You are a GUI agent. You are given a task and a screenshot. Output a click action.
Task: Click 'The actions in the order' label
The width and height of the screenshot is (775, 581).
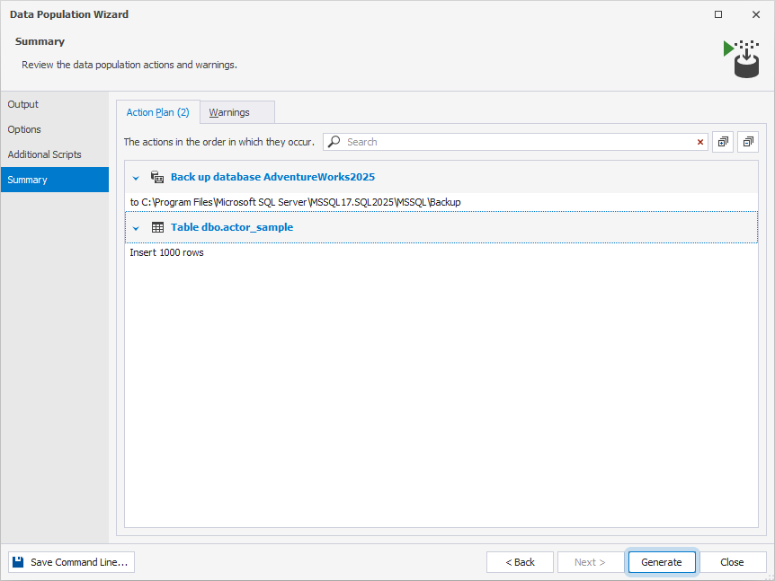[x=219, y=142]
